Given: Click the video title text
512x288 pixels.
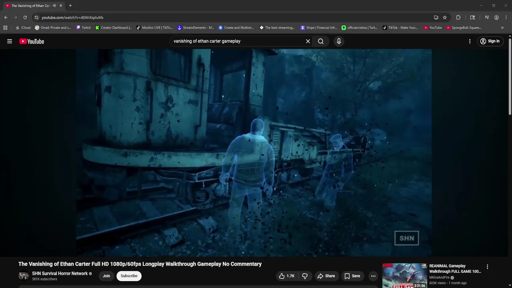Looking at the screenshot, I should [x=140, y=264].
